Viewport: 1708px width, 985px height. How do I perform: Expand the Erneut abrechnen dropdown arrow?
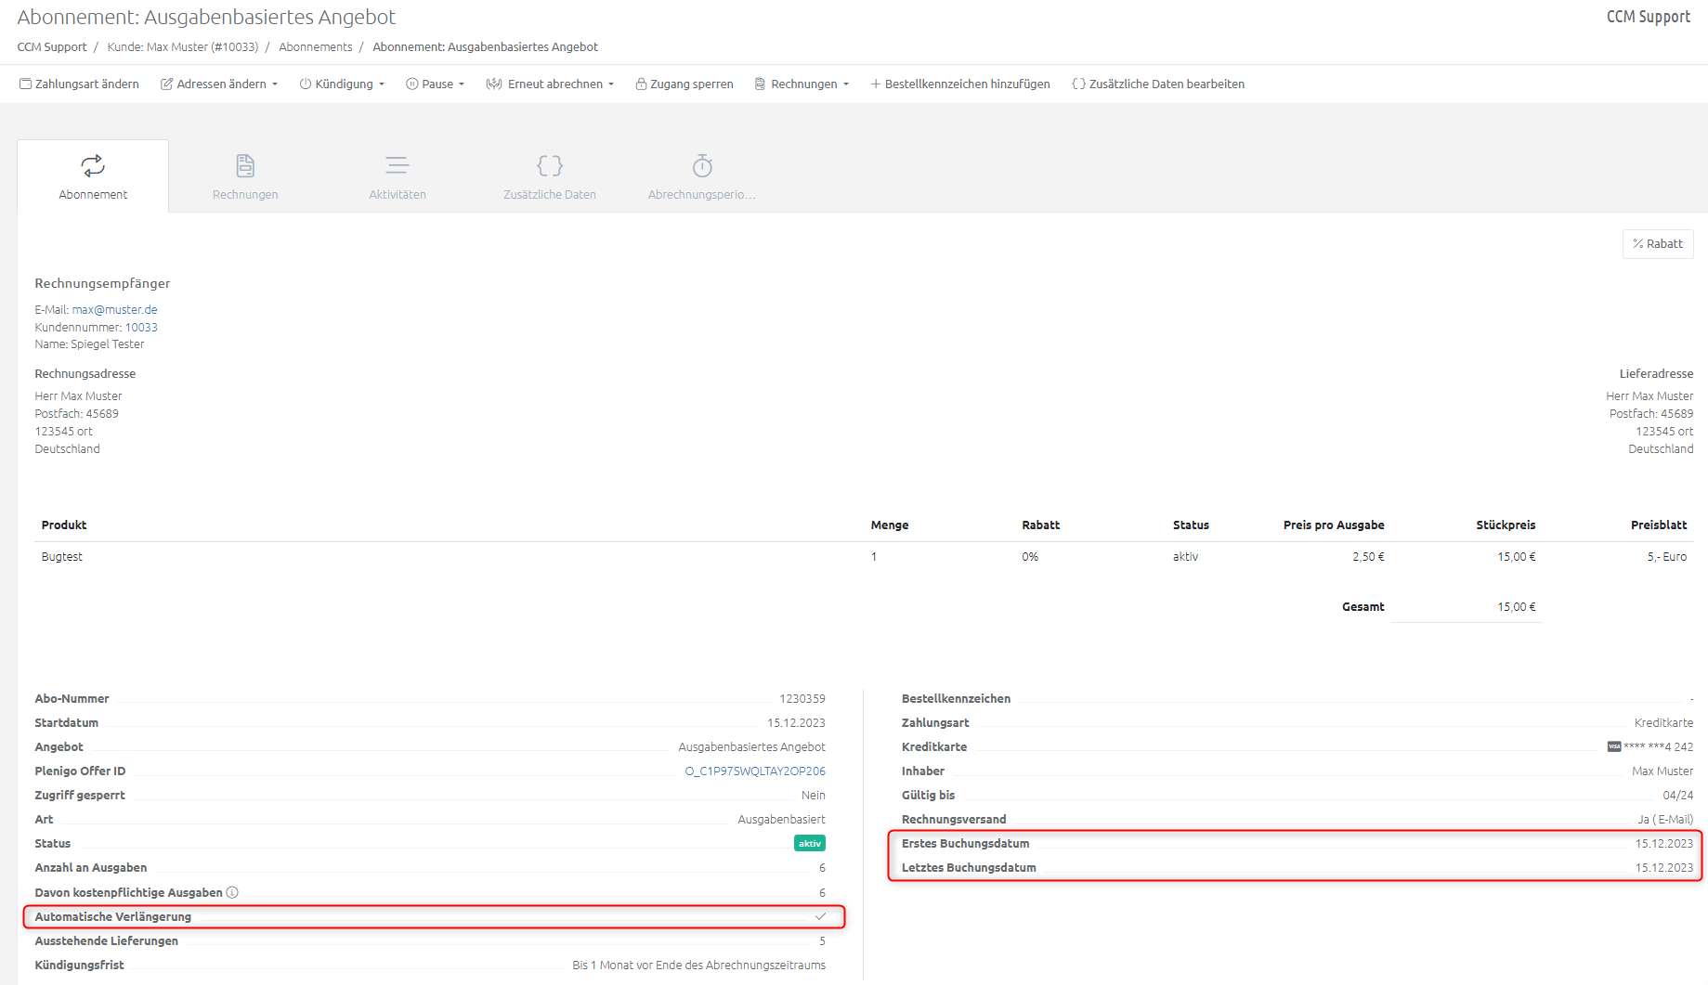611,84
